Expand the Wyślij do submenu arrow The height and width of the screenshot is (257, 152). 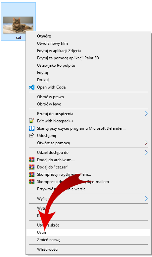[x=146, y=199]
